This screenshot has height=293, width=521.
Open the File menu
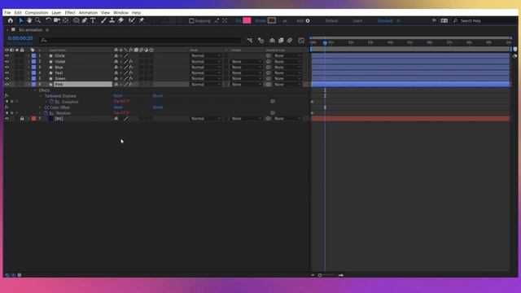coord(7,13)
